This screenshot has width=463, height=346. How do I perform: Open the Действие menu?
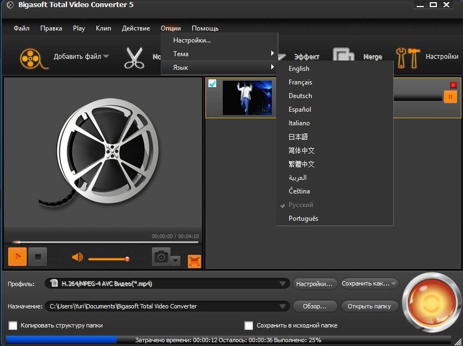coord(136,28)
